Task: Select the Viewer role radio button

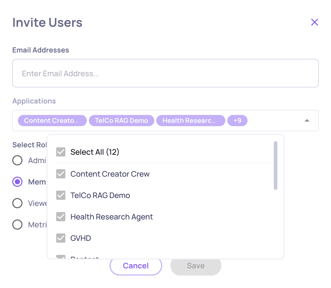Action: point(17,203)
